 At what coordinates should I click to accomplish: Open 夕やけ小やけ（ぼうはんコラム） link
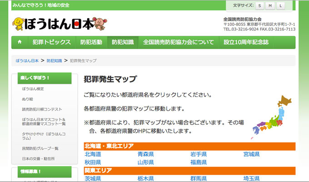[x=44, y=136]
